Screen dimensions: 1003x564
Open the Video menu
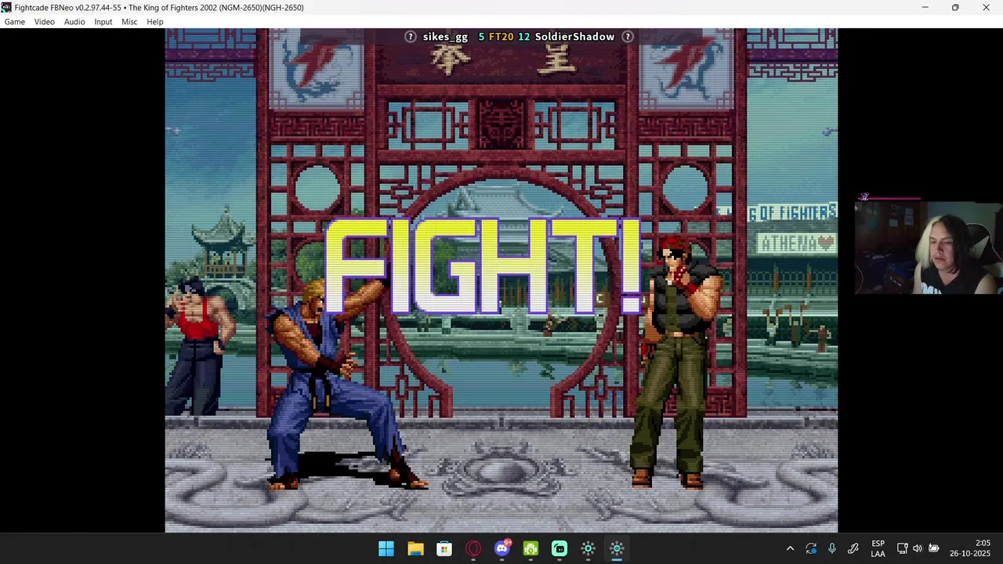(45, 22)
